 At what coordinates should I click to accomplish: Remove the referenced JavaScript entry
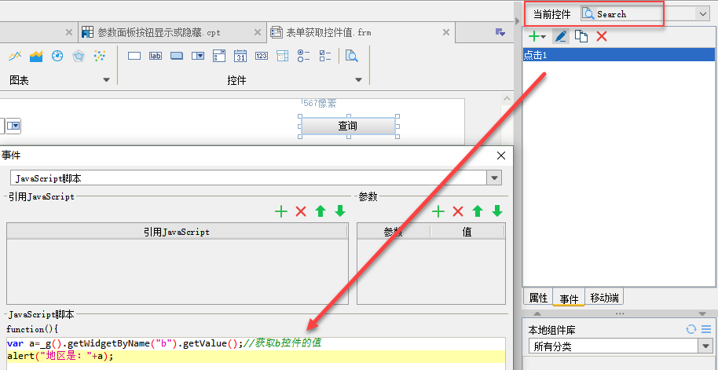(301, 211)
